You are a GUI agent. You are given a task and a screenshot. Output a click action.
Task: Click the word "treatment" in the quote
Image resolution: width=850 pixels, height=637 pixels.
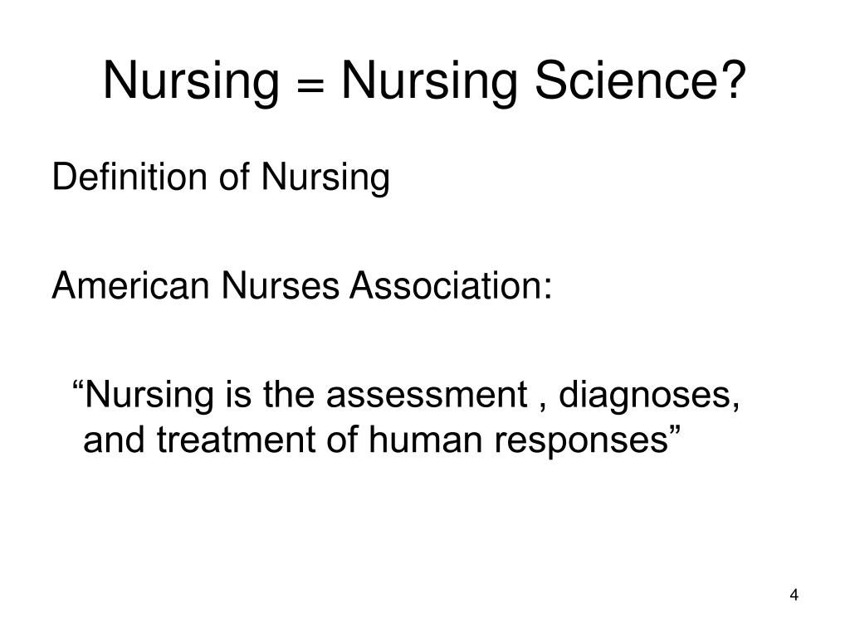[x=237, y=439]
